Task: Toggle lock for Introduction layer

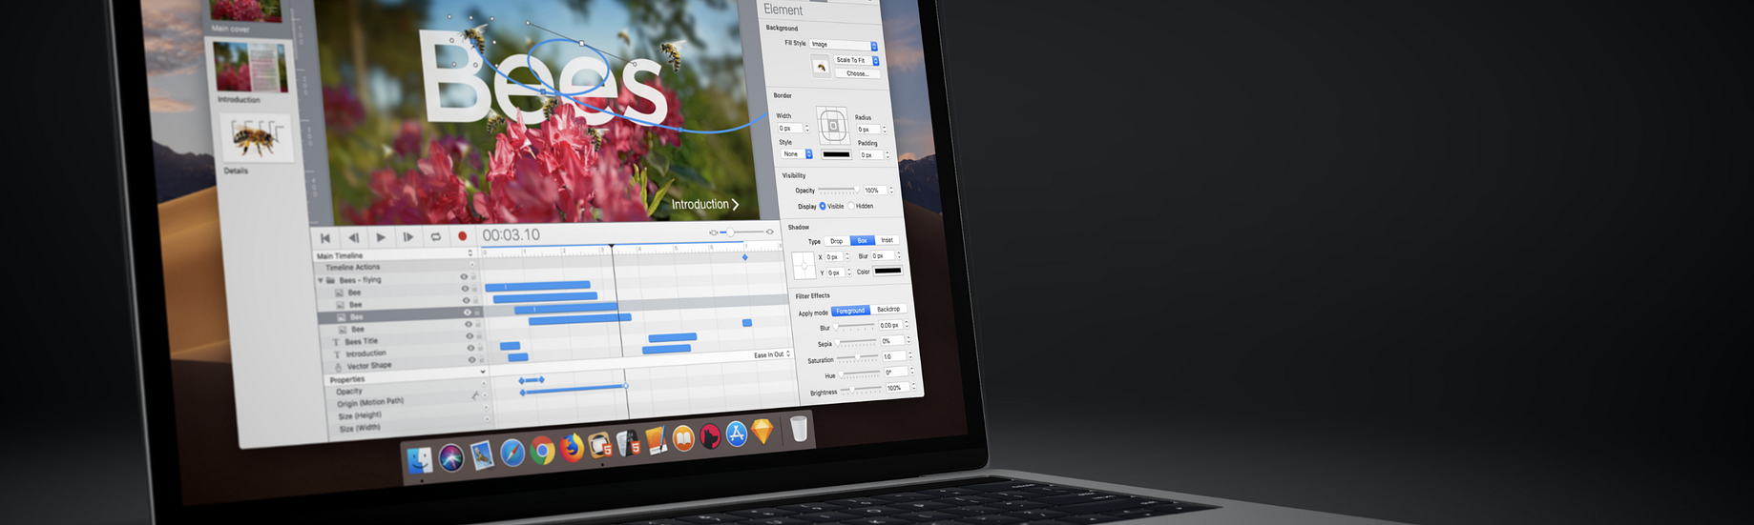Action: (x=479, y=347)
